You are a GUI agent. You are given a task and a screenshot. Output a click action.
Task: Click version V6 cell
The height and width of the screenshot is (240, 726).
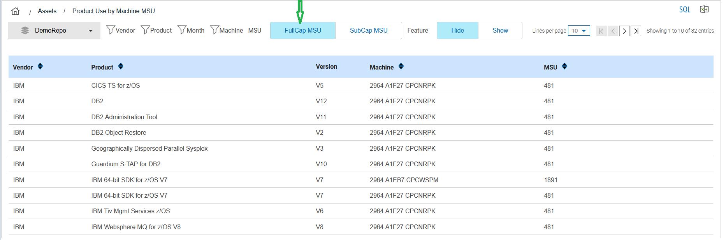(320, 211)
